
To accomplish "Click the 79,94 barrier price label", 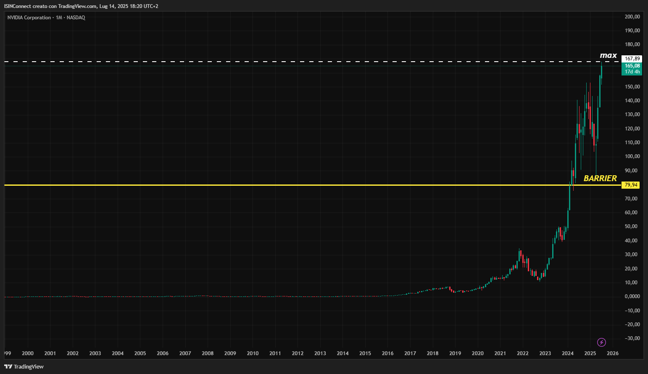I will (x=631, y=185).
